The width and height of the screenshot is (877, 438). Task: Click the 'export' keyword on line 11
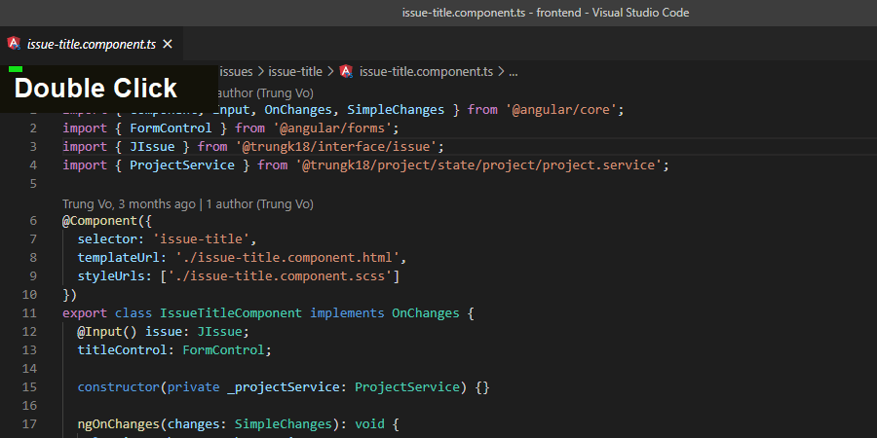click(x=85, y=312)
